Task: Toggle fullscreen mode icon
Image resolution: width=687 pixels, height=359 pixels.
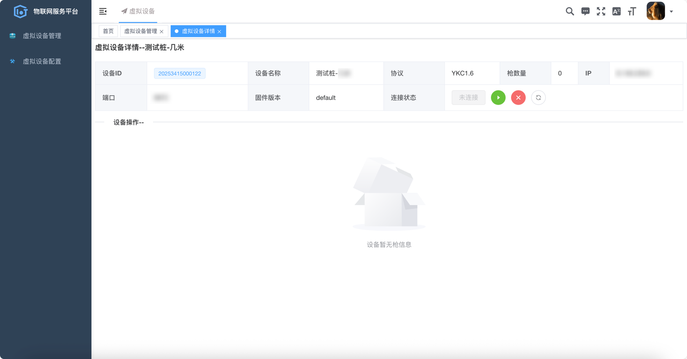Action: [x=601, y=11]
